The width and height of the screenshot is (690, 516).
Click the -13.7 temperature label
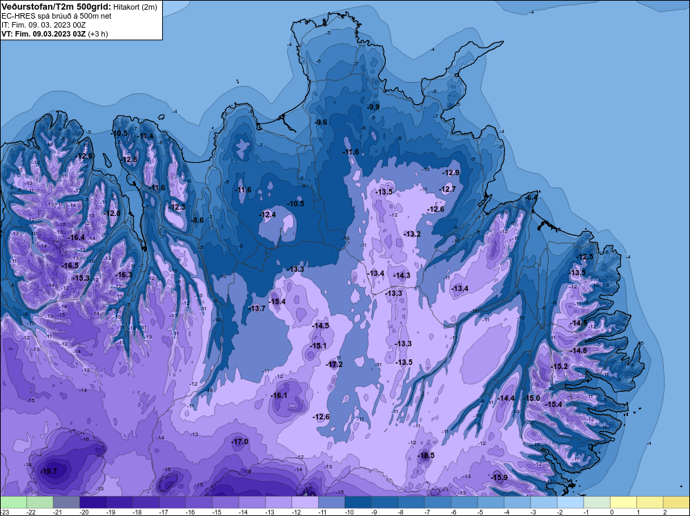[x=257, y=308]
